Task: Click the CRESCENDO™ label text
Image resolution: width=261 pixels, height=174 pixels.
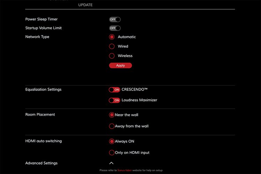Action: coord(135,89)
